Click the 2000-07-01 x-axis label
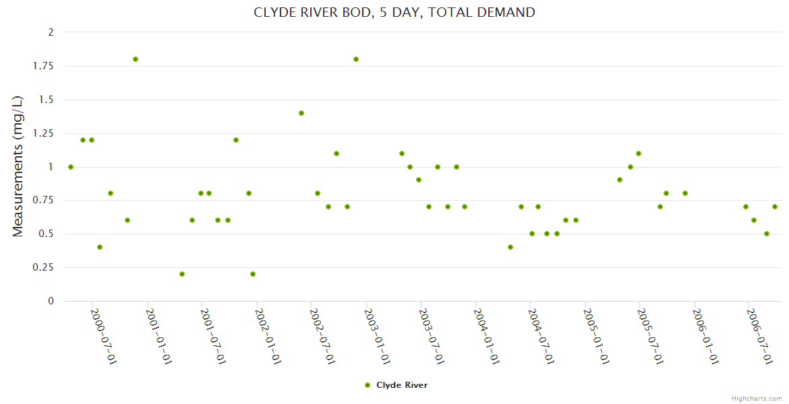This screenshot has width=789, height=404. [x=104, y=336]
